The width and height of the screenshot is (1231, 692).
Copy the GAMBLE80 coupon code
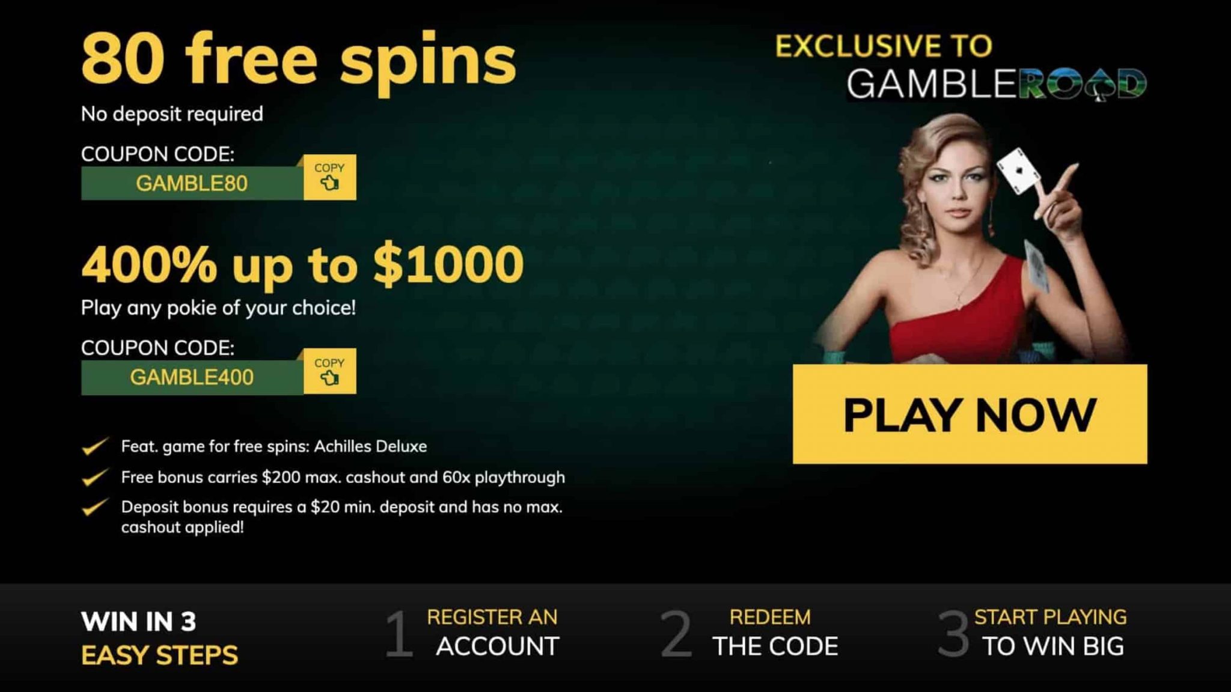point(329,177)
